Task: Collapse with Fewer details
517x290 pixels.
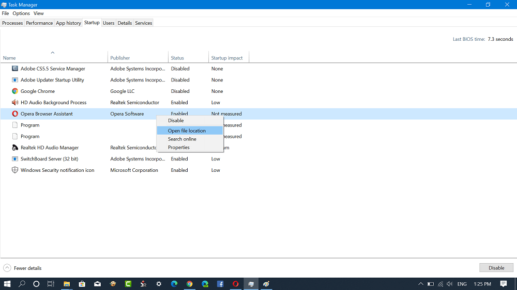Action: point(22,268)
